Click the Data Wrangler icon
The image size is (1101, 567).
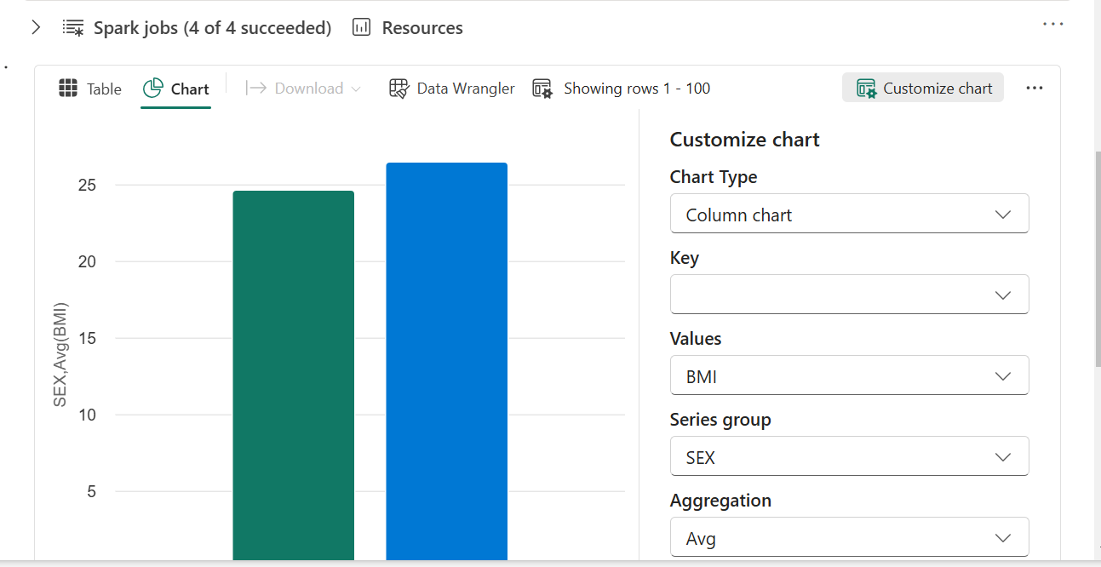[399, 89]
